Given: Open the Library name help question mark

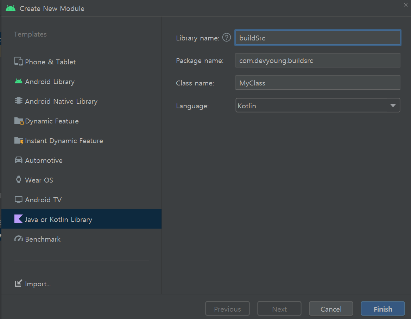Looking at the screenshot, I should [x=227, y=37].
